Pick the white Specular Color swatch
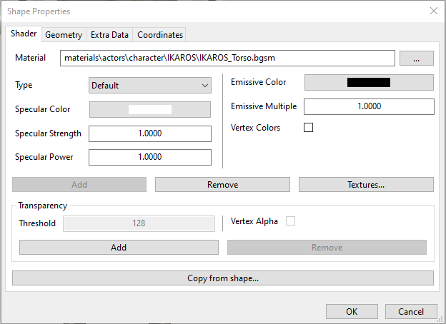This screenshot has height=324, width=446. (150, 109)
